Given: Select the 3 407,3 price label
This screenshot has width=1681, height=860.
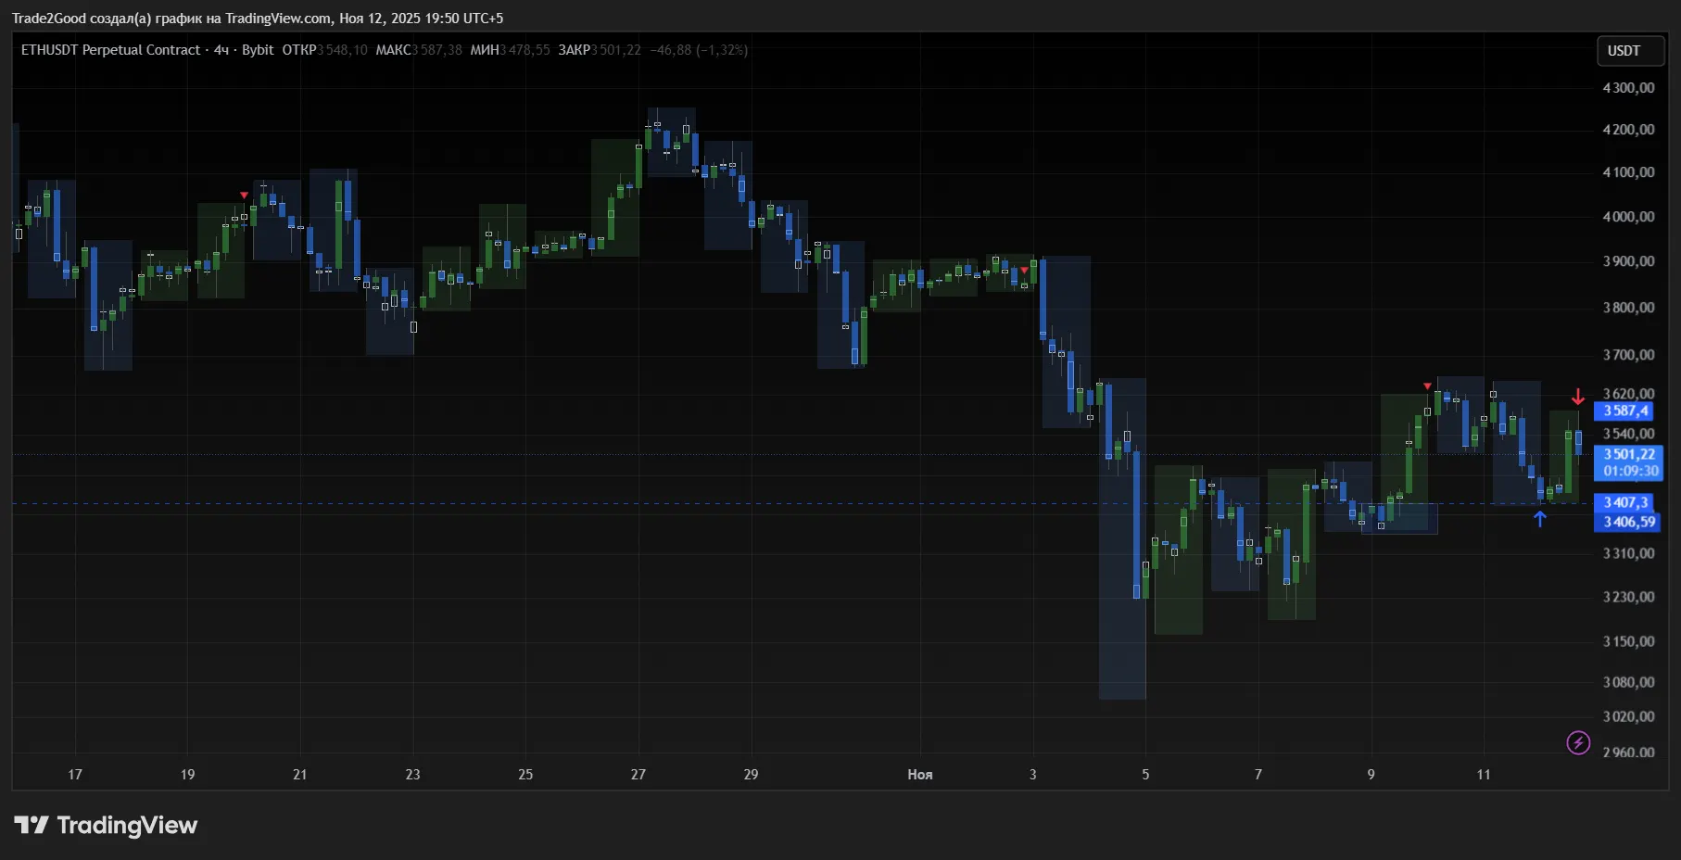Looking at the screenshot, I should point(1626,502).
